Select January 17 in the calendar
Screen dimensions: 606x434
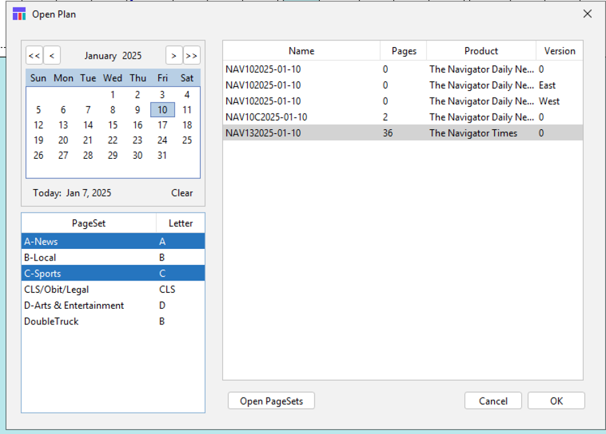[x=162, y=125]
